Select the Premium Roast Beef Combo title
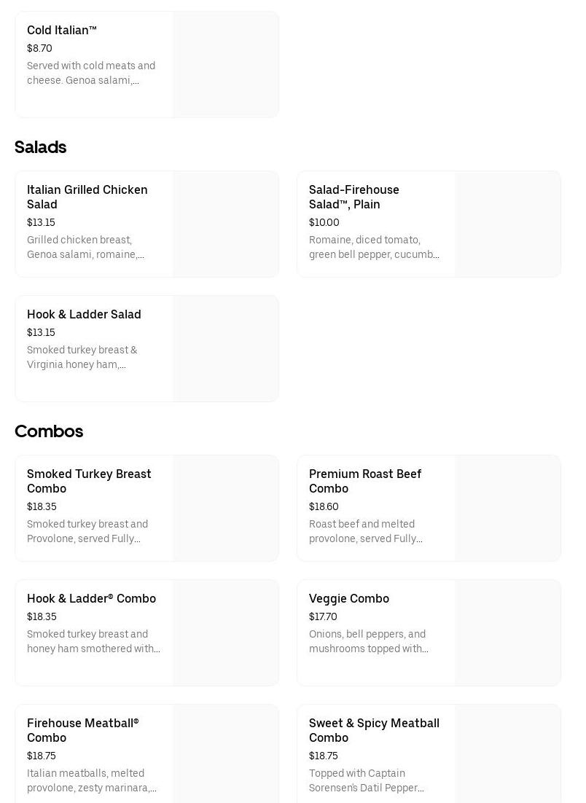 tap(365, 481)
